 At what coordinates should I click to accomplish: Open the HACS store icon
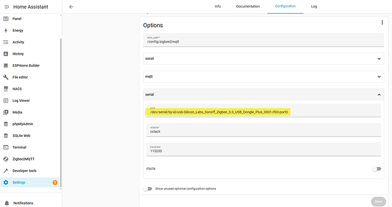click(x=6, y=89)
